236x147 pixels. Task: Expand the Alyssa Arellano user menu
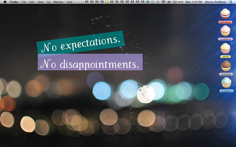[216, 2]
